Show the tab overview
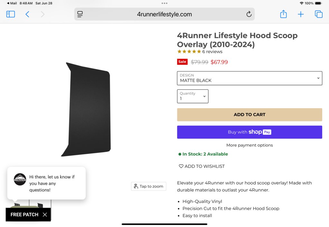The height and width of the screenshot is (227, 329). click(319, 14)
